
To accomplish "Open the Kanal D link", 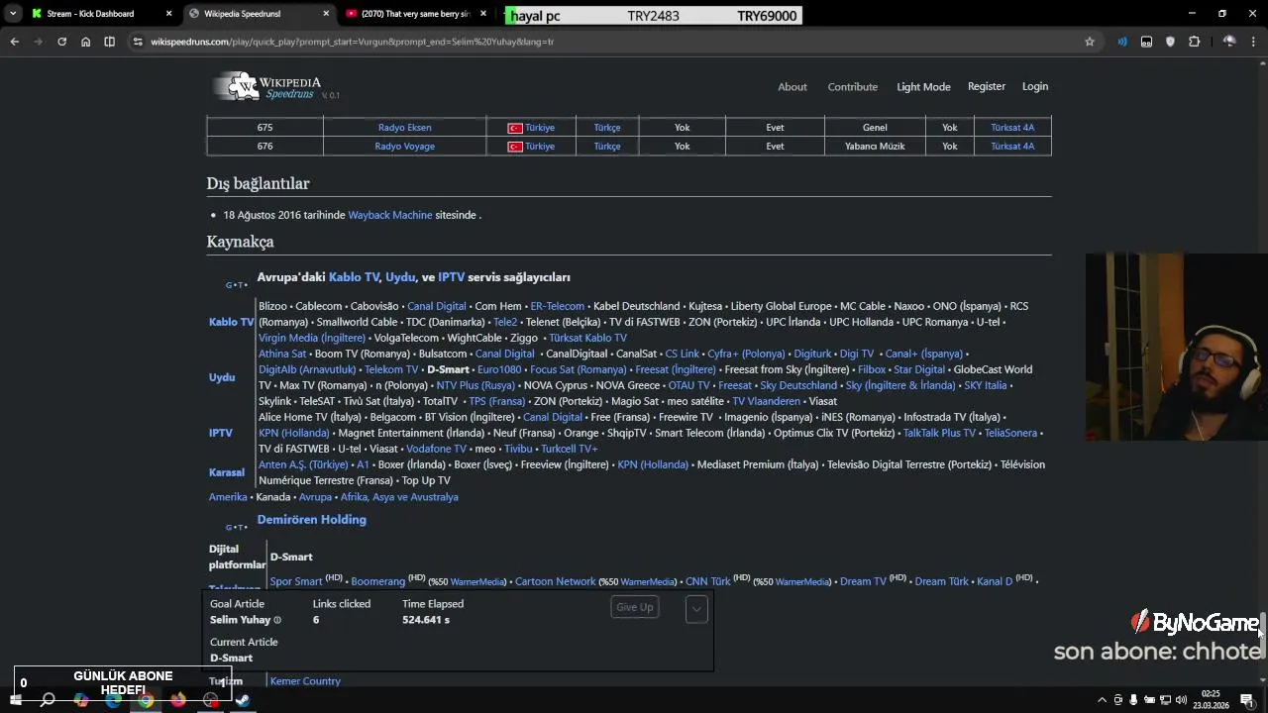I will coord(995,581).
